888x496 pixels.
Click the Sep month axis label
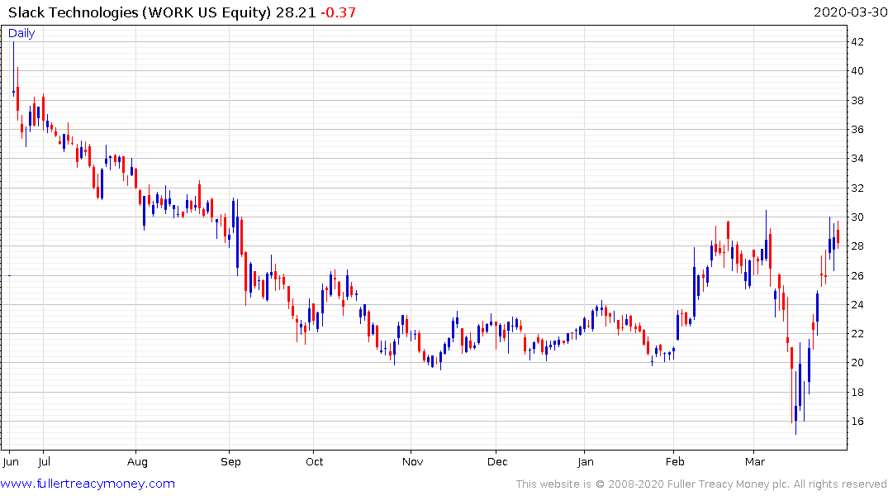pyautogui.click(x=230, y=462)
